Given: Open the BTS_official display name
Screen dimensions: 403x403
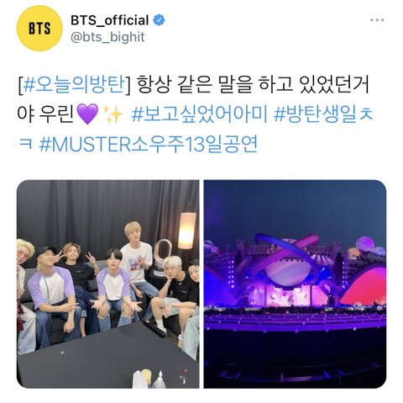Looking at the screenshot, I should 109,20.
